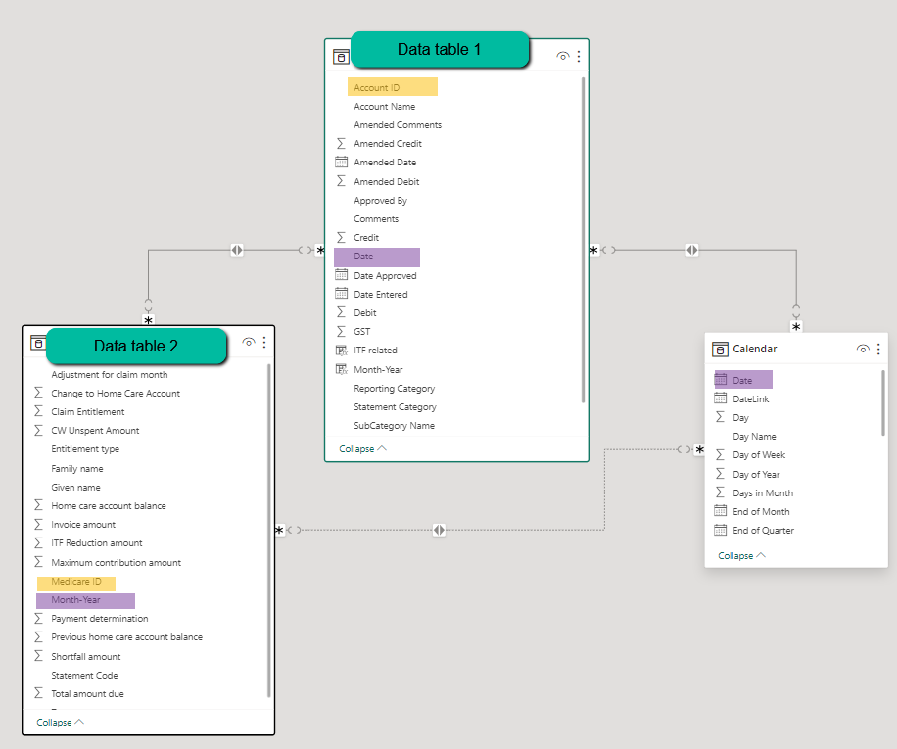Click the sigma icon next to Payment determination
The width and height of the screenshot is (897, 749).
(38, 619)
